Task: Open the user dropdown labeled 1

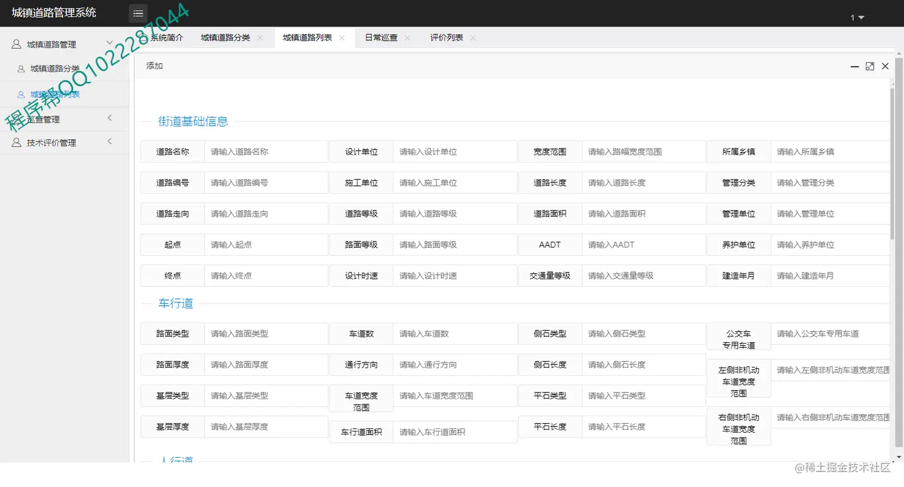Action: [857, 17]
